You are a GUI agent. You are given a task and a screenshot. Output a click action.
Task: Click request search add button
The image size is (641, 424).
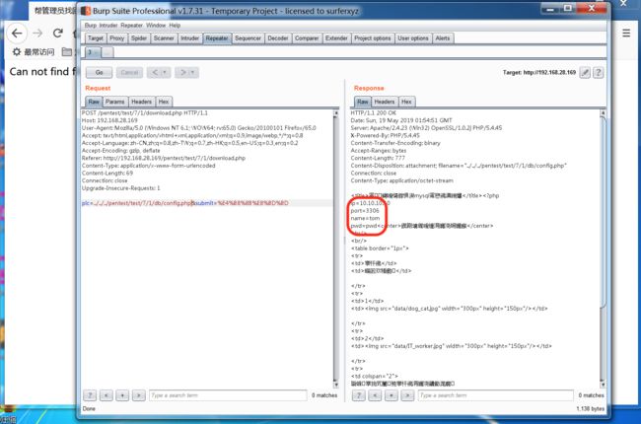click(122, 395)
